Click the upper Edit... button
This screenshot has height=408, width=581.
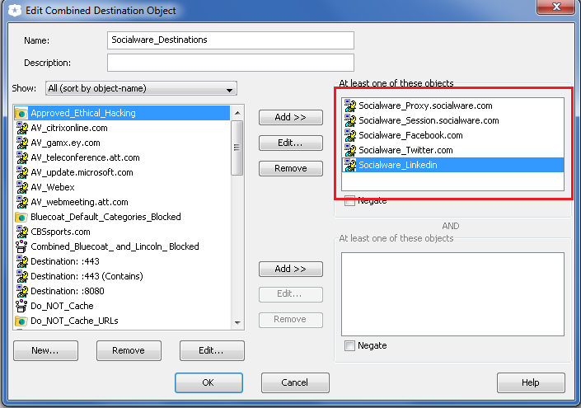click(291, 143)
